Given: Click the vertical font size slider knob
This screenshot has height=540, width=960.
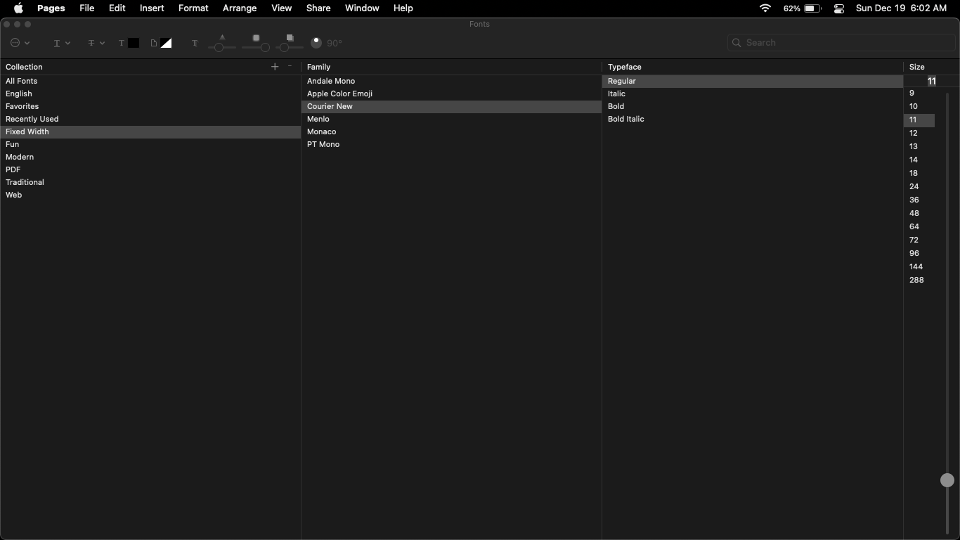Looking at the screenshot, I should coord(947,480).
